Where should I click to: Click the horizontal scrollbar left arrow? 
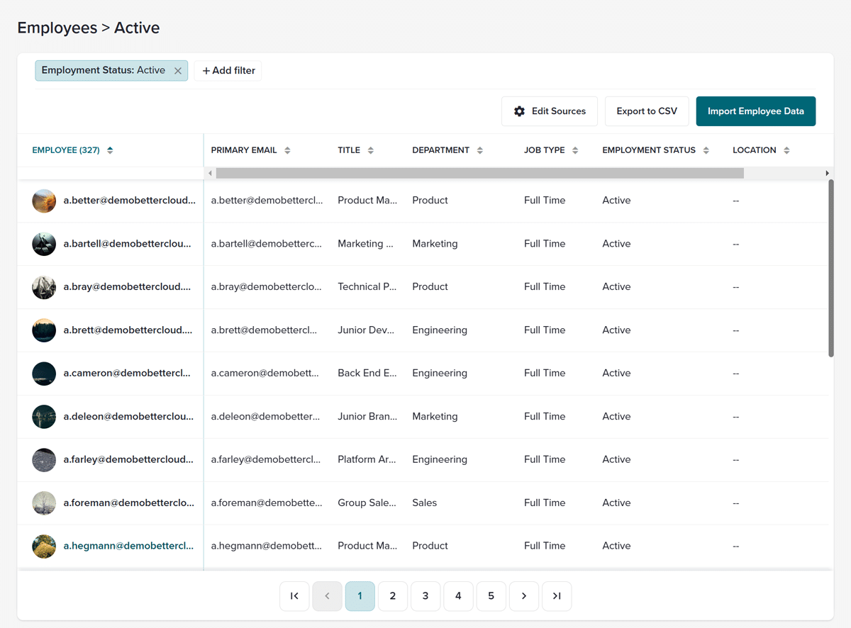click(x=210, y=173)
